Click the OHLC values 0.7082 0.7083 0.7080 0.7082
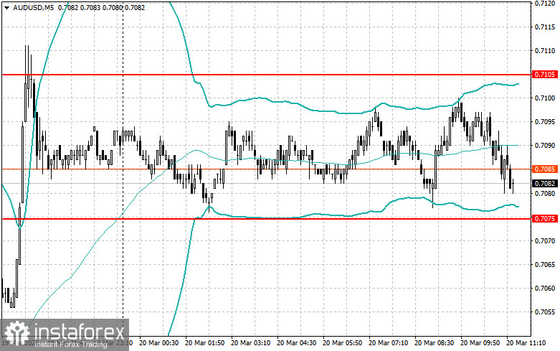The height and width of the screenshot is (351, 560). [101, 7]
